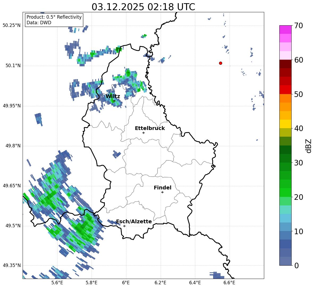The width and height of the screenshot is (315, 288).
Task: Click the Findel station cross marker
Action: pyautogui.click(x=162, y=192)
